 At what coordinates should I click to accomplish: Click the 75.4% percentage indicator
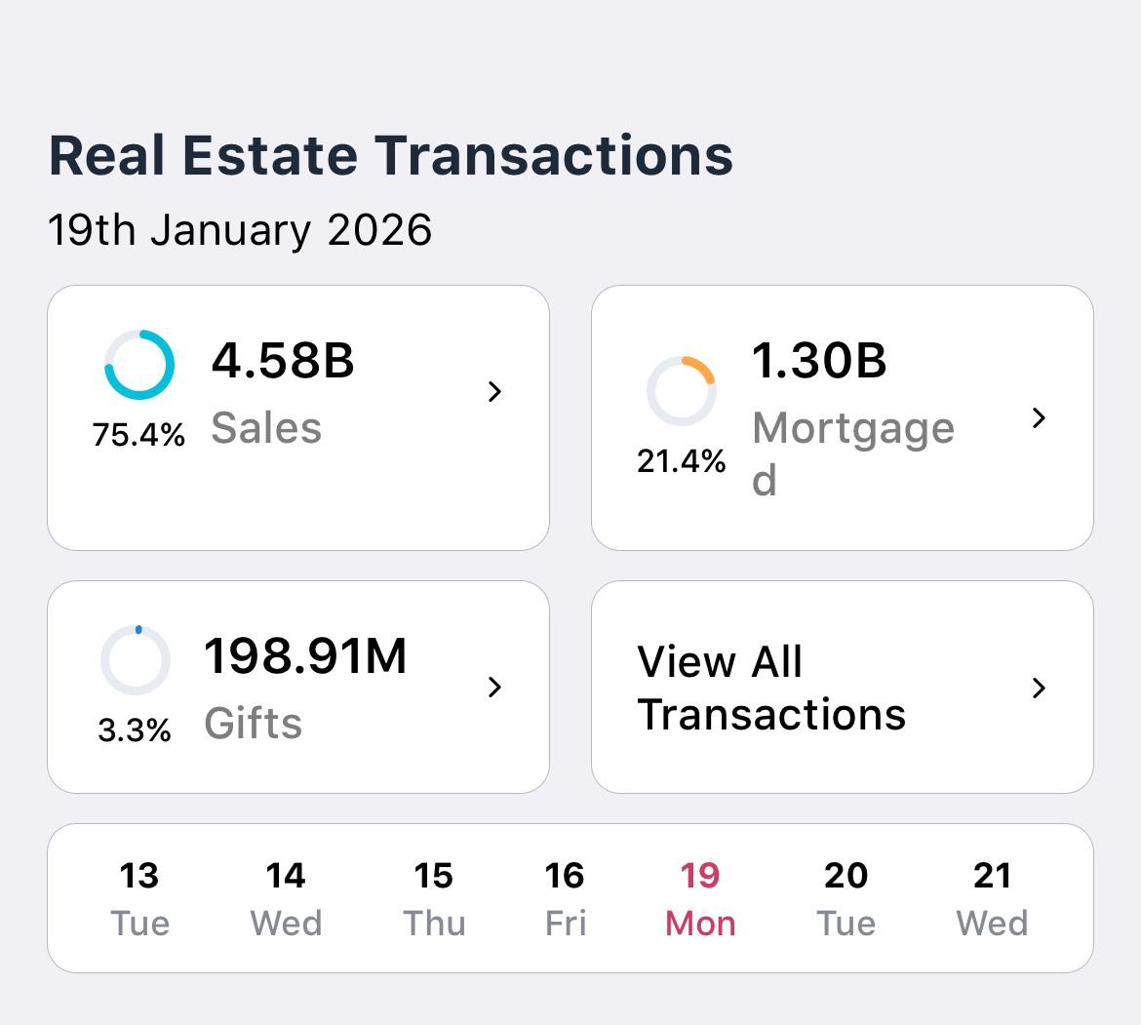pyautogui.click(x=139, y=435)
